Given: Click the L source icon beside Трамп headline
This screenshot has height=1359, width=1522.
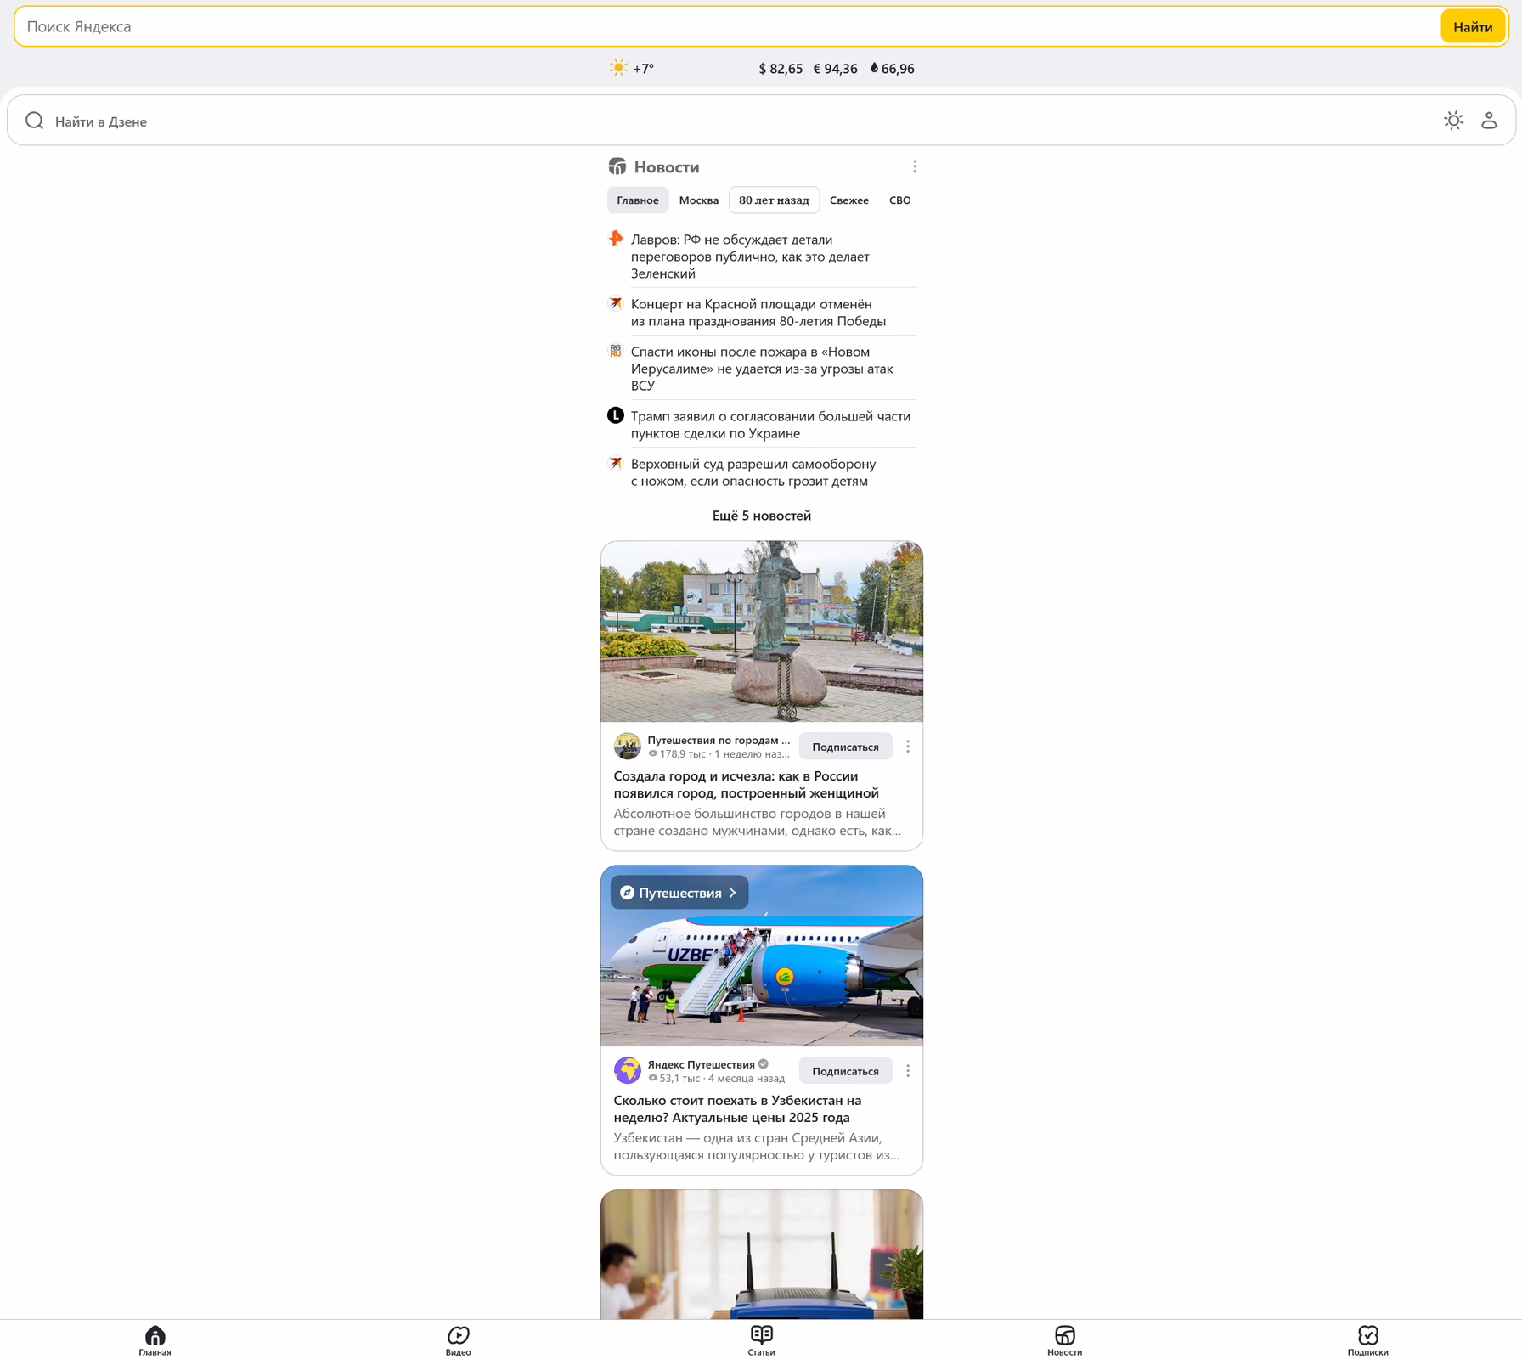Looking at the screenshot, I should (x=616, y=415).
